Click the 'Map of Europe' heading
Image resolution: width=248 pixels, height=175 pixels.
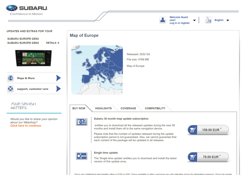[x=84, y=35]
